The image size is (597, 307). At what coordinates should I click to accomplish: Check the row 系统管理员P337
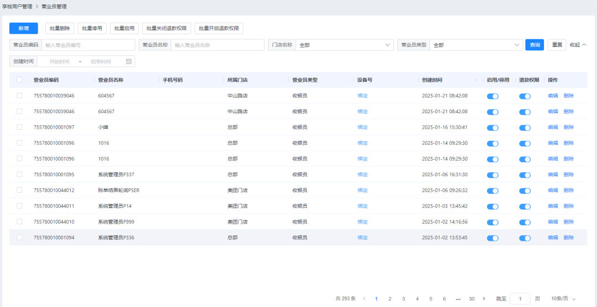click(x=19, y=174)
